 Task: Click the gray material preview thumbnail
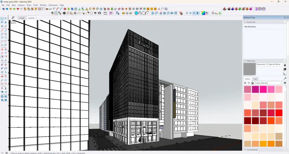click(x=249, y=69)
